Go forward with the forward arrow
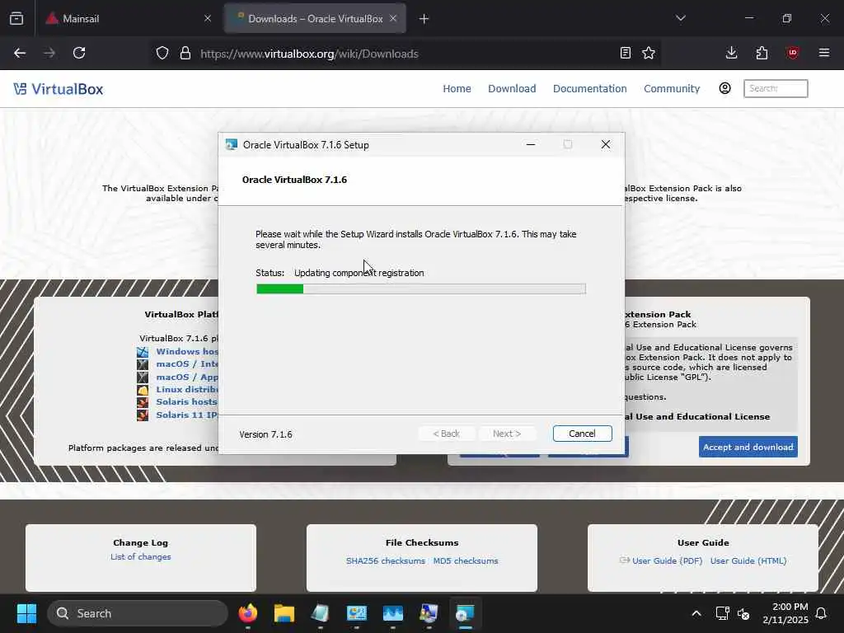The width and height of the screenshot is (844, 633). point(49,53)
